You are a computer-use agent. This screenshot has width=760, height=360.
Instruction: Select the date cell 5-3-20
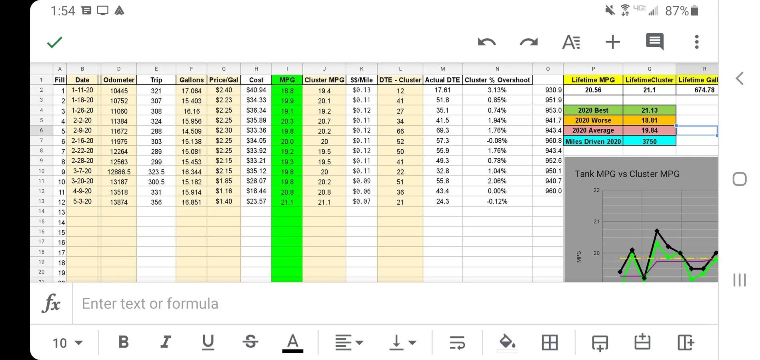(x=82, y=201)
